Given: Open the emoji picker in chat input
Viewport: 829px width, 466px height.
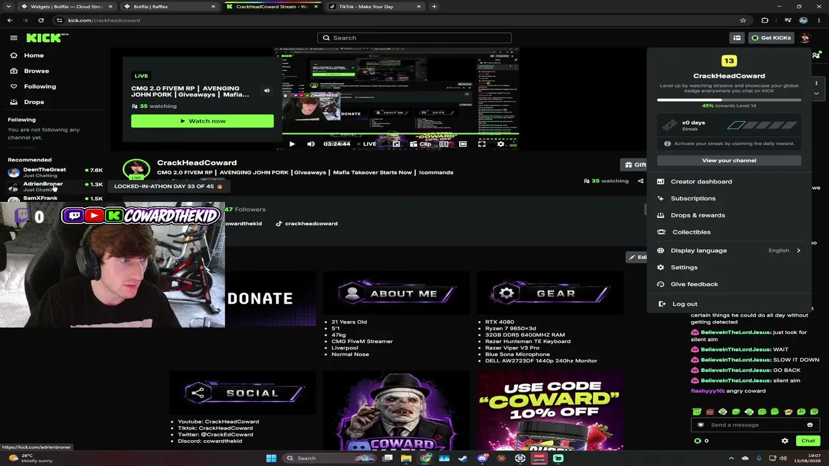Looking at the screenshot, I should pos(810,425).
